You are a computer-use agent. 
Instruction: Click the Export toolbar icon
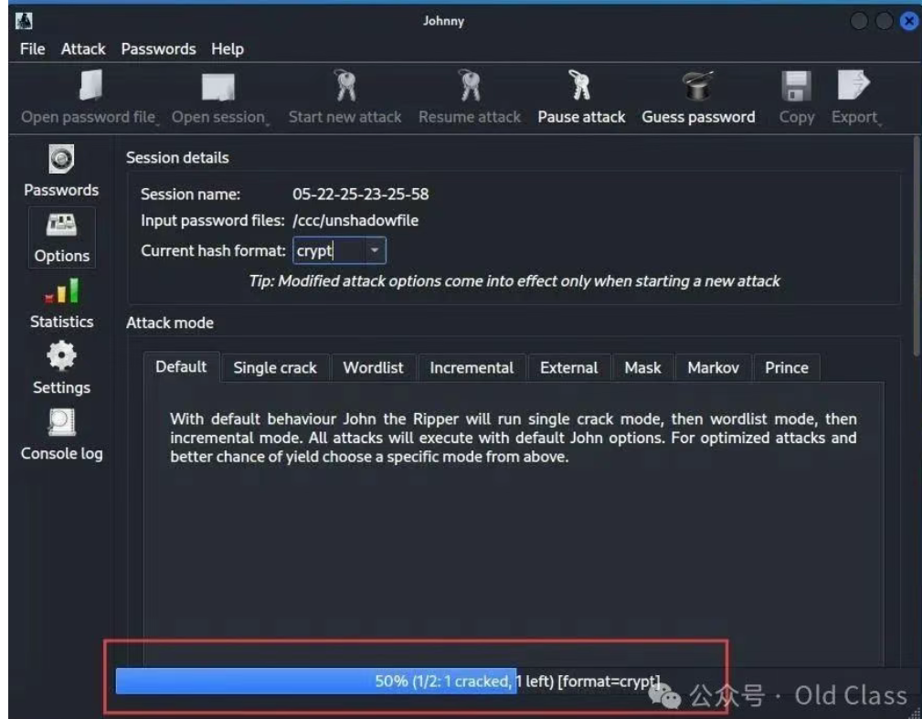coord(853,85)
